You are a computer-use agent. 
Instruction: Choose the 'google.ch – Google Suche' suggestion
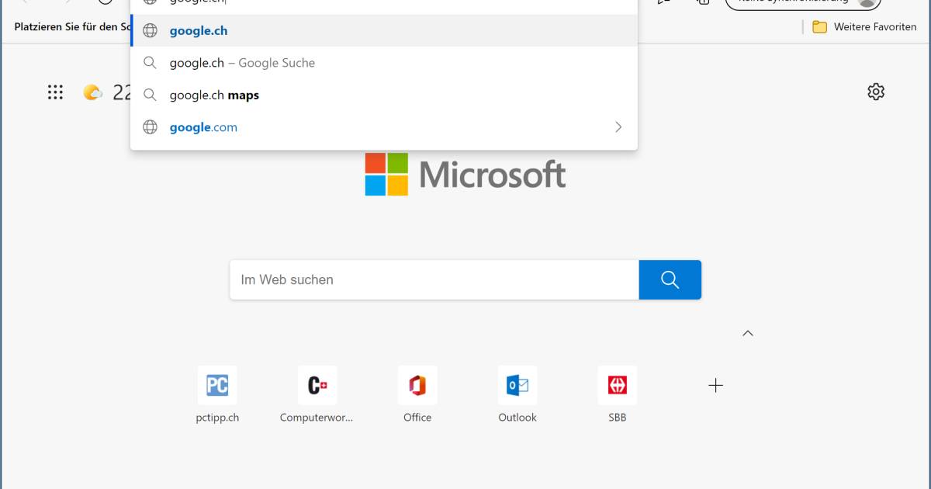pyautogui.click(x=242, y=63)
